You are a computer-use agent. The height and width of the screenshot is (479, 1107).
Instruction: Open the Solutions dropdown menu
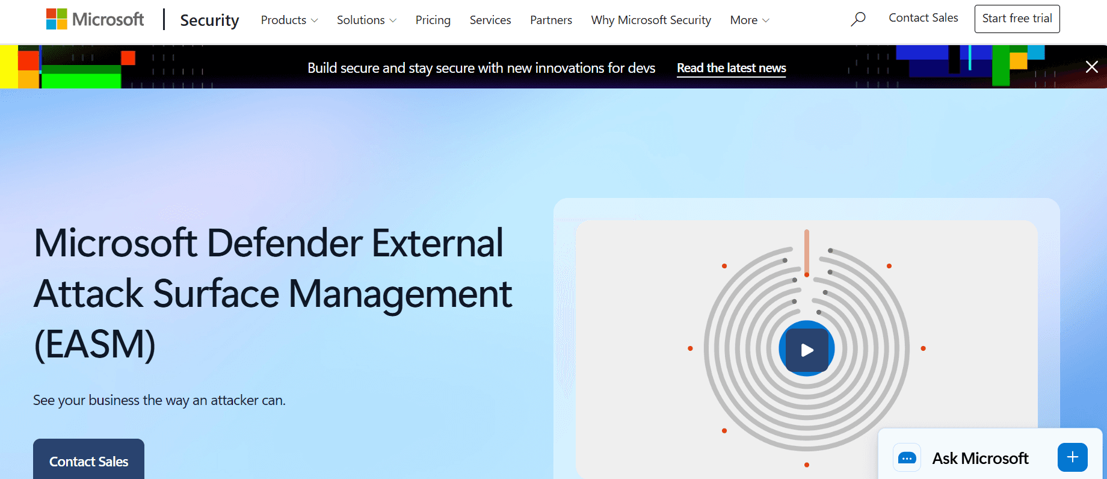[x=366, y=20]
